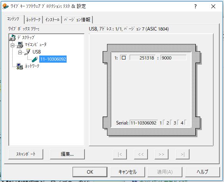The width and height of the screenshot is (224, 182).
Task: Go to first entry with |< button
Action: tap(120, 154)
